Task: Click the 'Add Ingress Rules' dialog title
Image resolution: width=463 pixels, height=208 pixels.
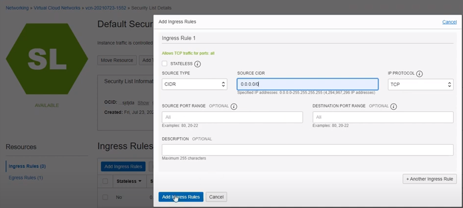Action: (x=177, y=21)
